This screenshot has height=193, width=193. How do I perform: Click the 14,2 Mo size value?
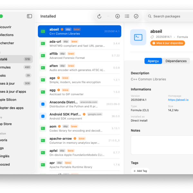(x=173, y=110)
